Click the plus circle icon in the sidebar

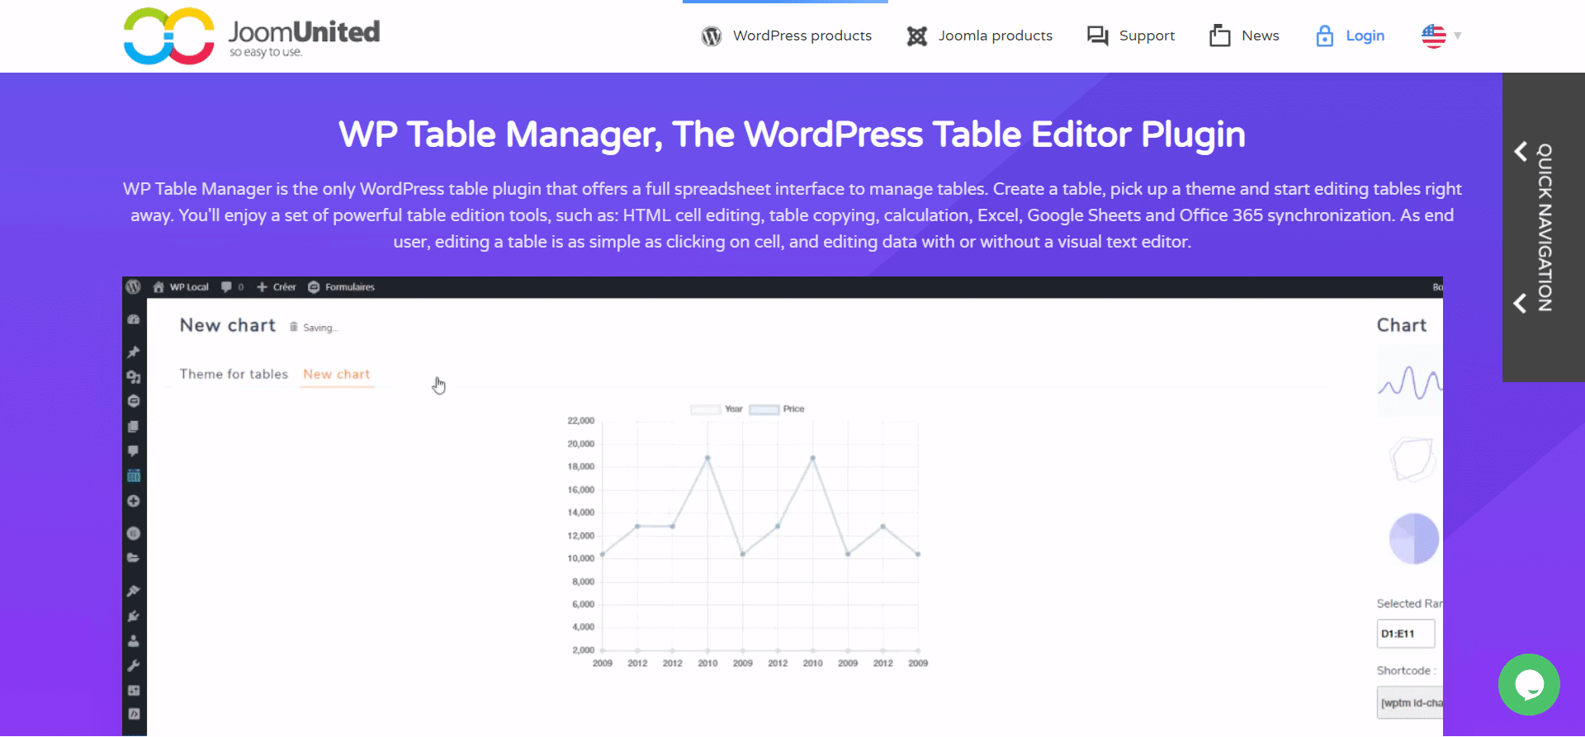tap(134, 501)
